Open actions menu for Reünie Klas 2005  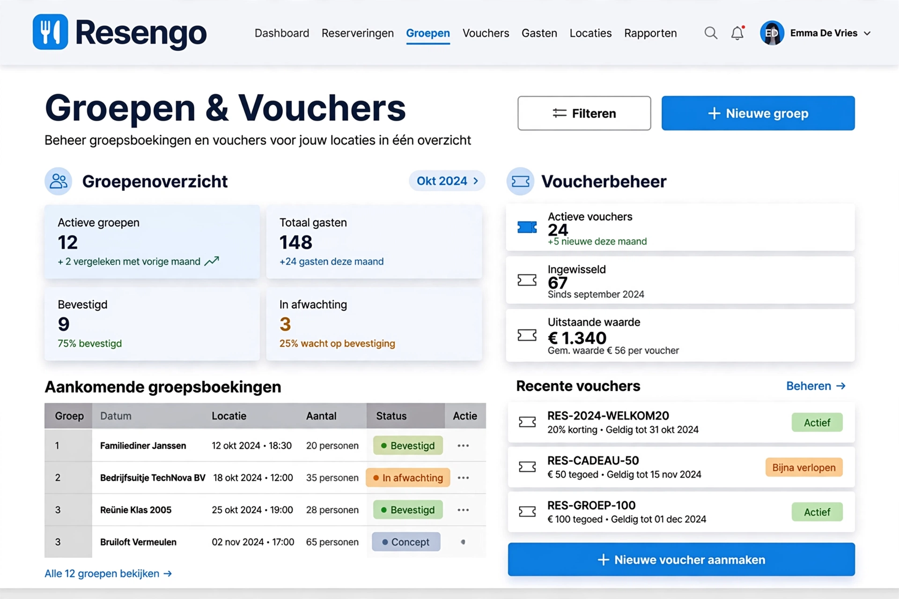click(463, 510)
